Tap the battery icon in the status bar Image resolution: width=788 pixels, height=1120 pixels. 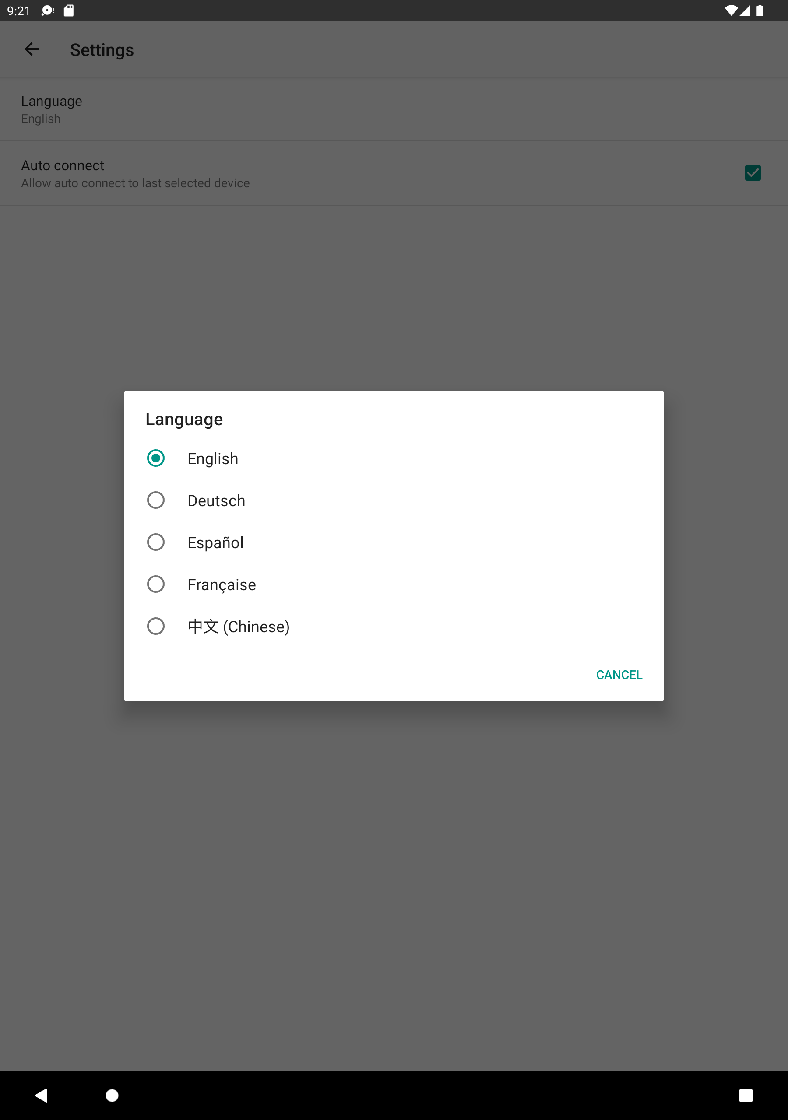760,11
